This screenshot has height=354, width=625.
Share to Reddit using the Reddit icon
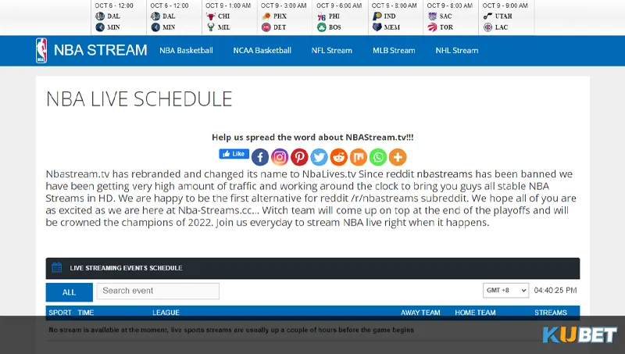click(x=339, y=157)
